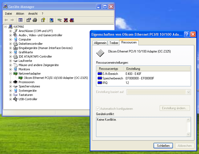Click the Forward arrow in Geräte-Manager toolbar
Image resolution: width=199 pixels, height=154 pixels.
click(12, 20)
